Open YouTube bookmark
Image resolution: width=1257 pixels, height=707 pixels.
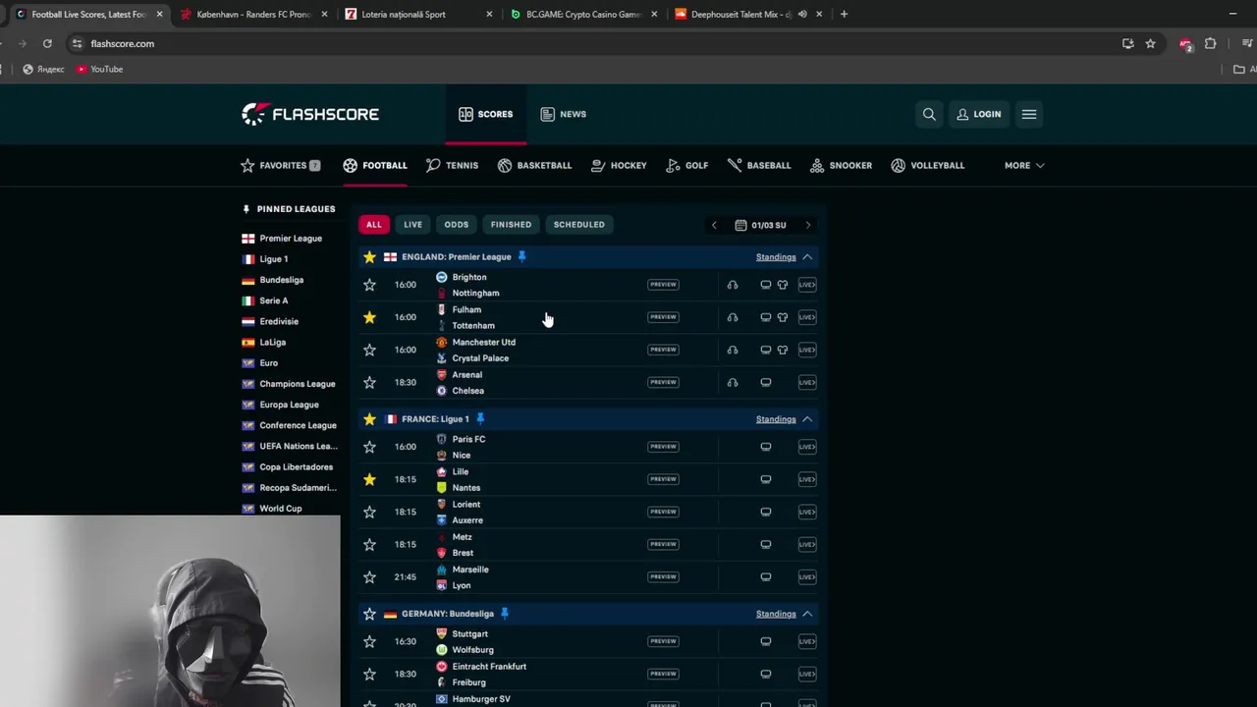(99, 69)
